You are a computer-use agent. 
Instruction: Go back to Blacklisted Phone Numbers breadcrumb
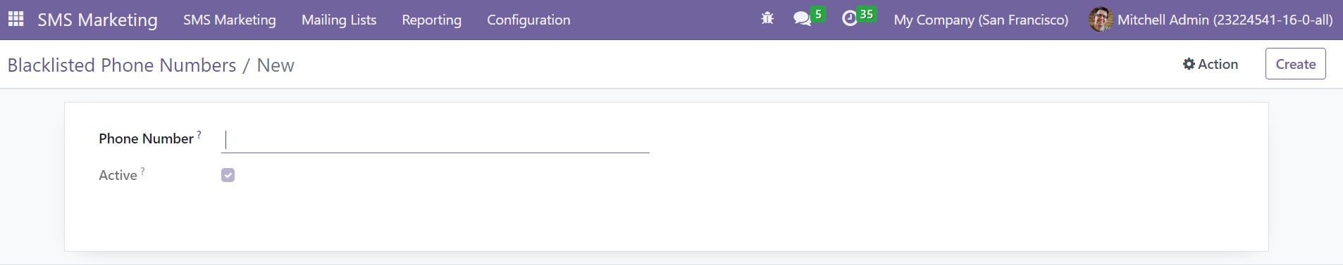pos(122,65)
